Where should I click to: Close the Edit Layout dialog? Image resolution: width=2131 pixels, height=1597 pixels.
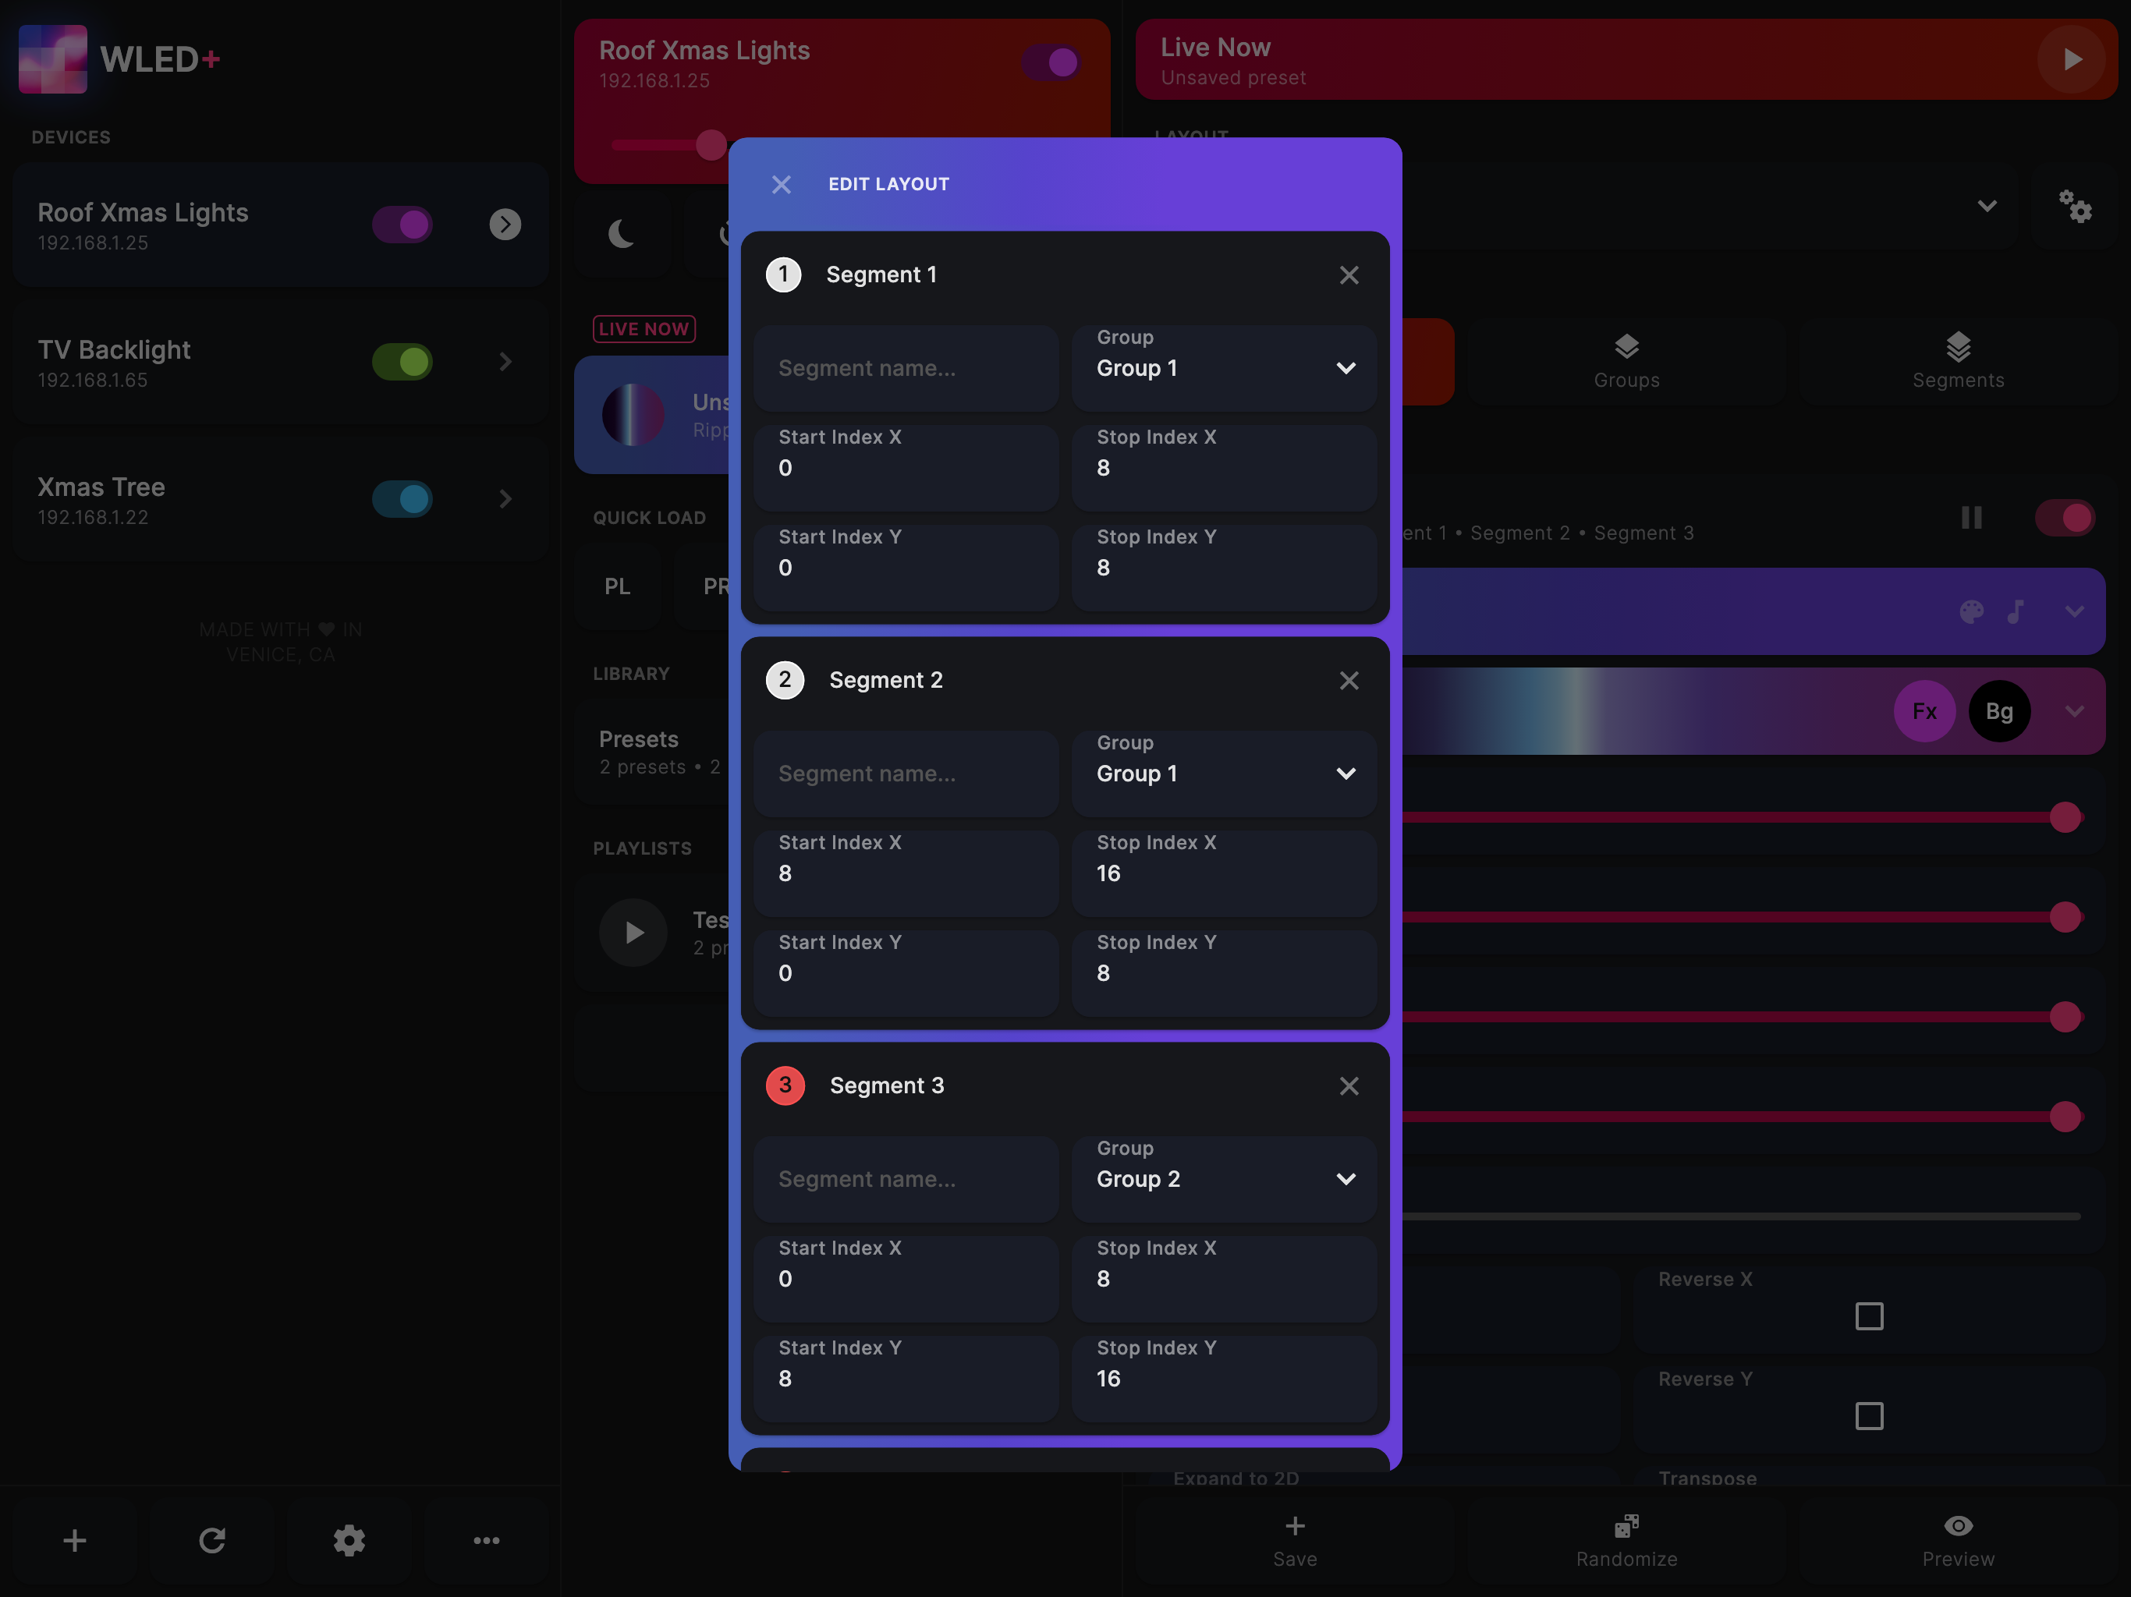[782, 184]
